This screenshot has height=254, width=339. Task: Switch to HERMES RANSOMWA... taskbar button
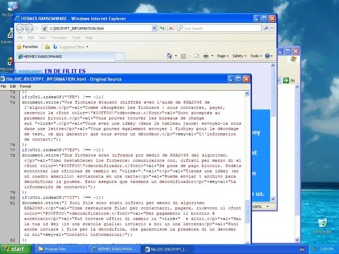(x=114, y=249)
